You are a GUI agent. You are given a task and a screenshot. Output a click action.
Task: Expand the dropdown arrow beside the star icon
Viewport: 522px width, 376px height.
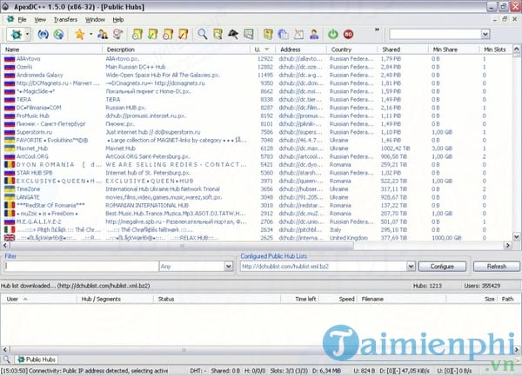(x=90, y=35)
